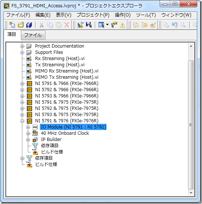Open the ファイル(F) menu

point(18,15)
